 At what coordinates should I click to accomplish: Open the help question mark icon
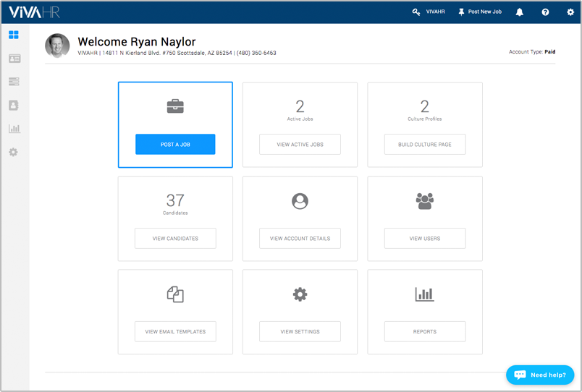point(545,12)
